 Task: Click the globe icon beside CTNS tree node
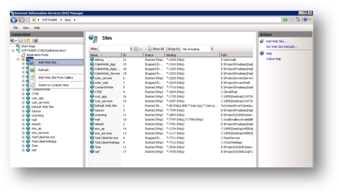click(x=28, y=94)
